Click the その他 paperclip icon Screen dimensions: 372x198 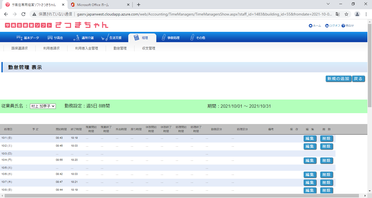pos(192,38)
